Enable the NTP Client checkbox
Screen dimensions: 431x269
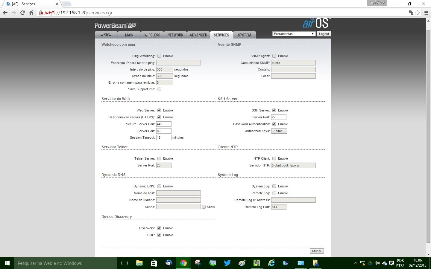pyautogui.click(x=274, y=158)
